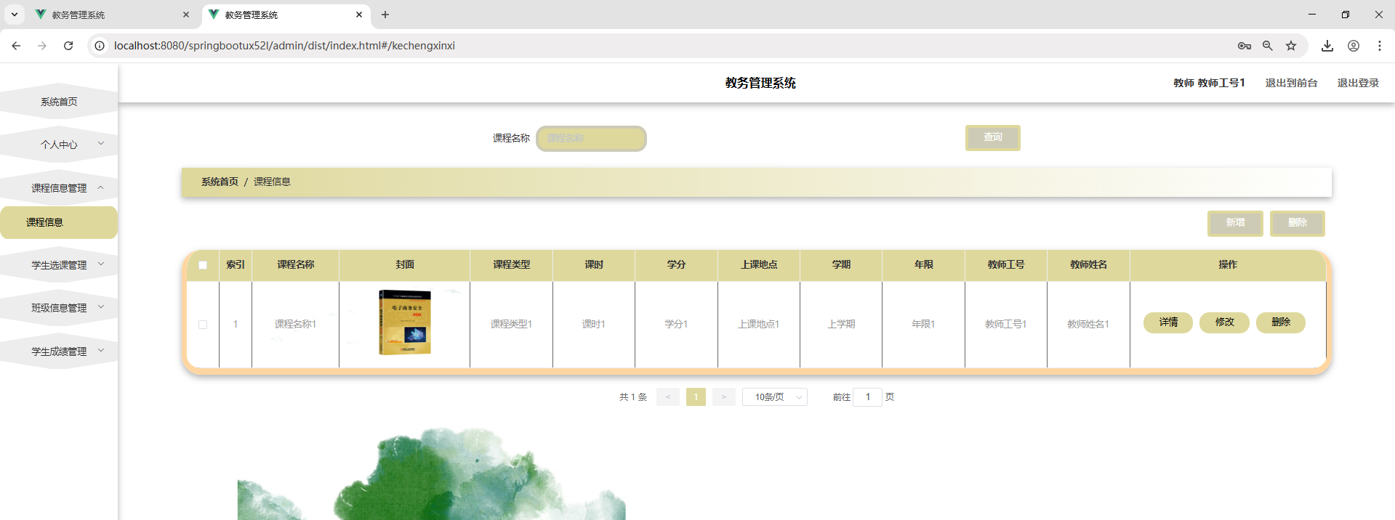1395x520 pixels.
Task: Go to previous page arrow in pagination
Action: tap(668, 397)
